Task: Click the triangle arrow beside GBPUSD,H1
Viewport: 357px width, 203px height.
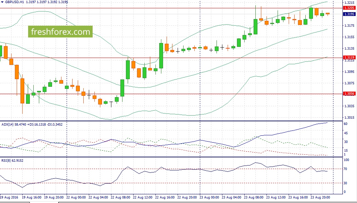Action: tap(2, 2)
